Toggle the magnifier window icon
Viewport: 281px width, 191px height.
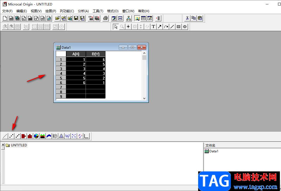point(137,18)
